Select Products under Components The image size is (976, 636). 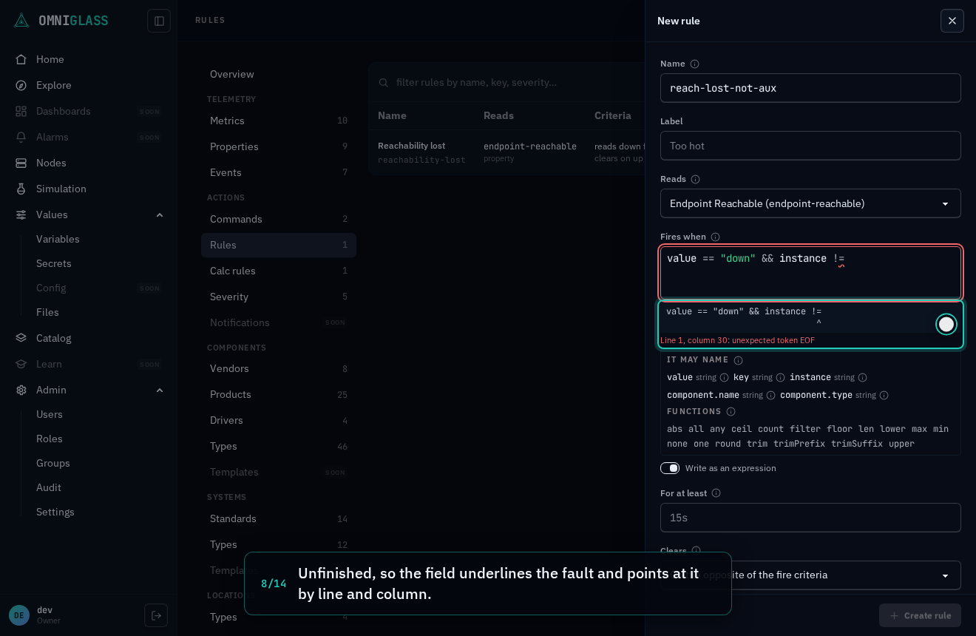click(279, 394)
